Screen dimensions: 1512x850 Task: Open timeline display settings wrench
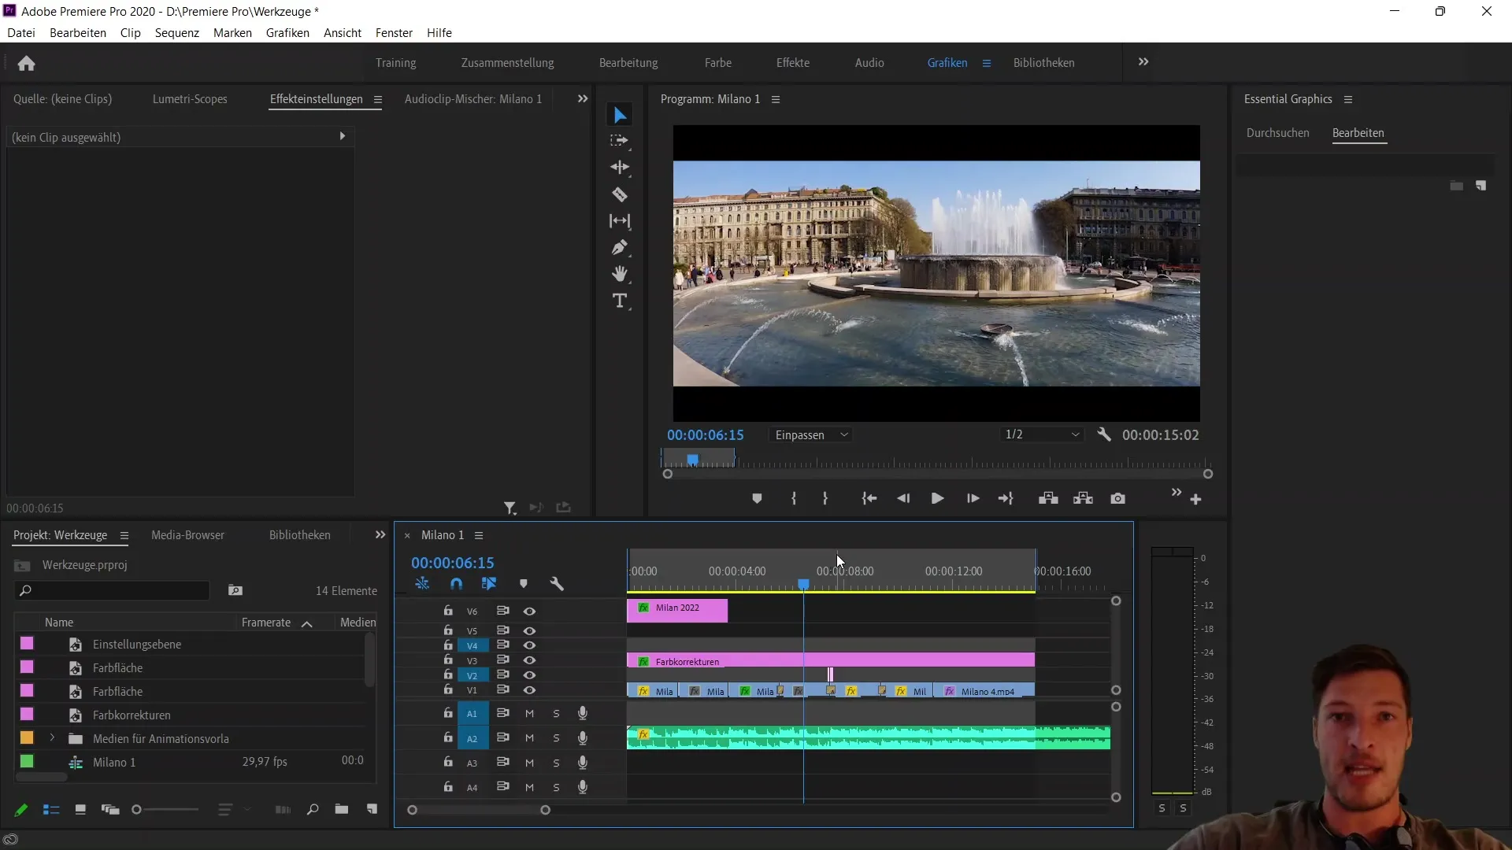coord(557,584)
